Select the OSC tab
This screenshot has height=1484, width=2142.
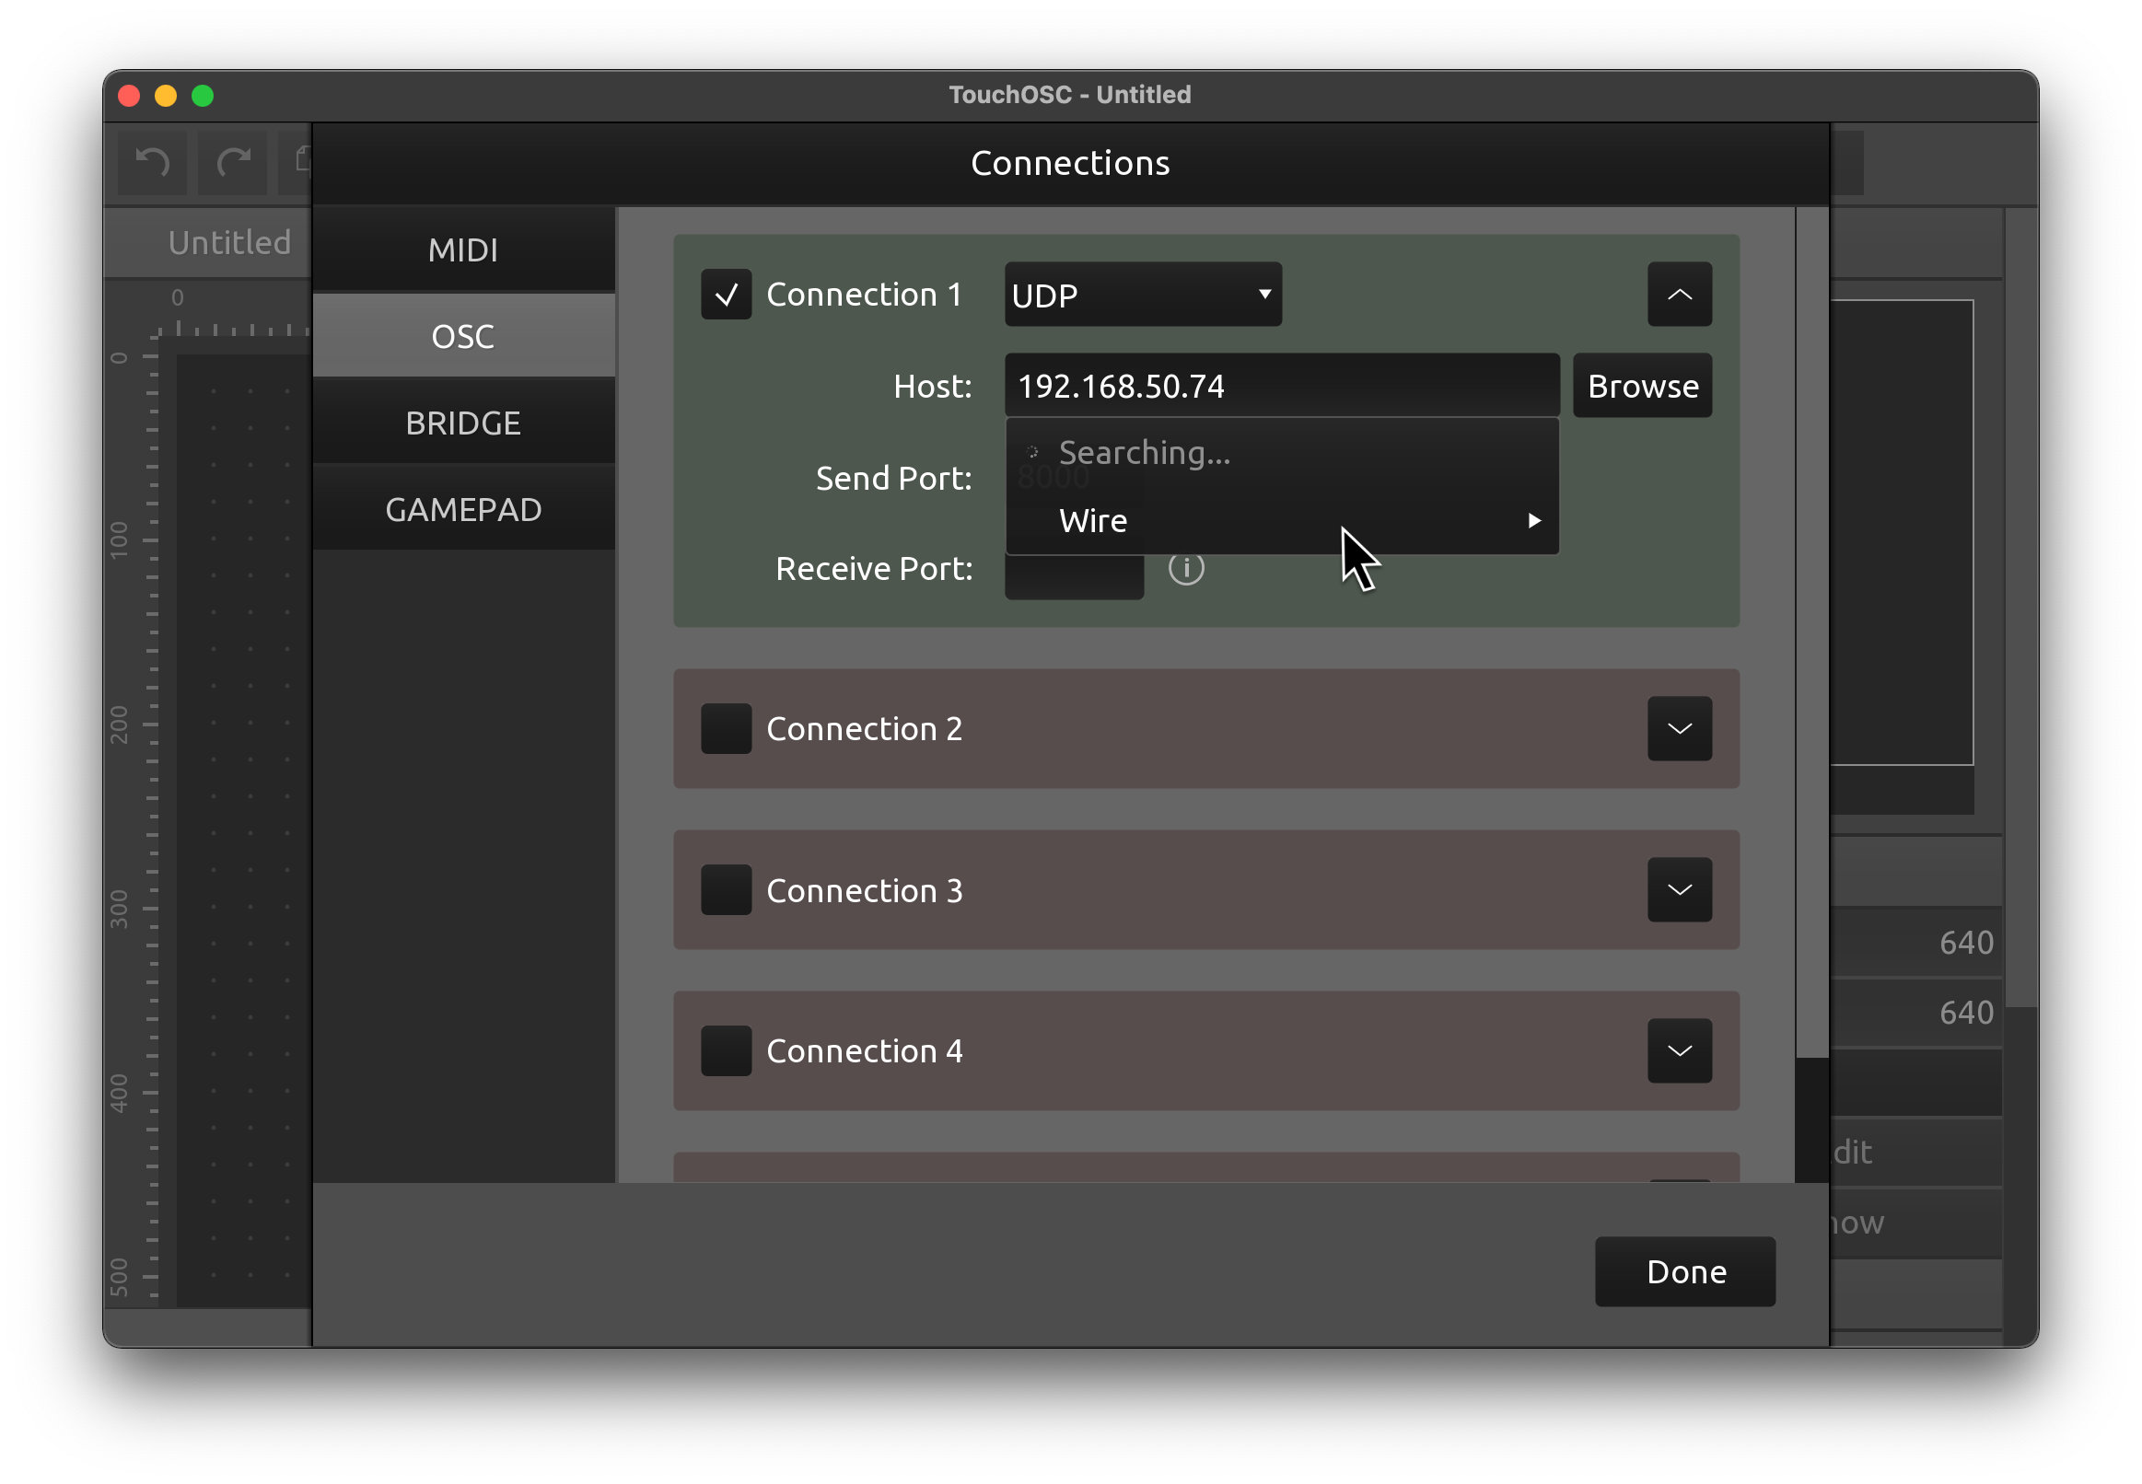463,337
